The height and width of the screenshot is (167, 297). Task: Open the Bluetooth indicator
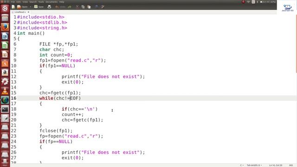coord(258,2)
